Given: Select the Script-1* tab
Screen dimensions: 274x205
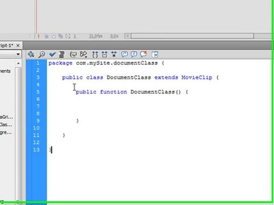Looking at the screenshot, I should click(x=7, y=46).
